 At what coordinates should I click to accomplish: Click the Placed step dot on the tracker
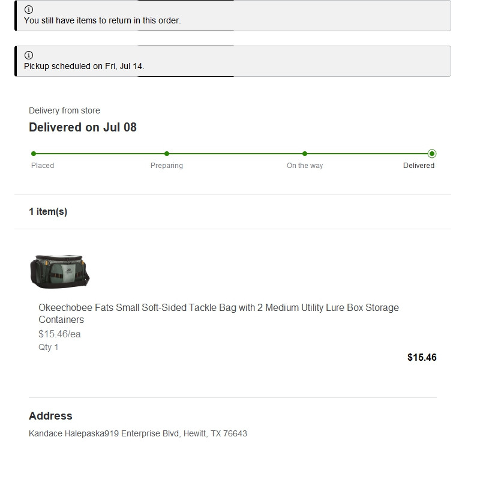[x=34, y=154]
